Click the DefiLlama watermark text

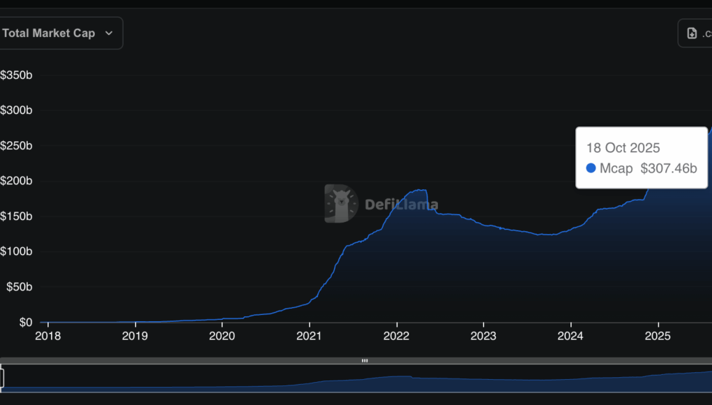coord(402,205)
